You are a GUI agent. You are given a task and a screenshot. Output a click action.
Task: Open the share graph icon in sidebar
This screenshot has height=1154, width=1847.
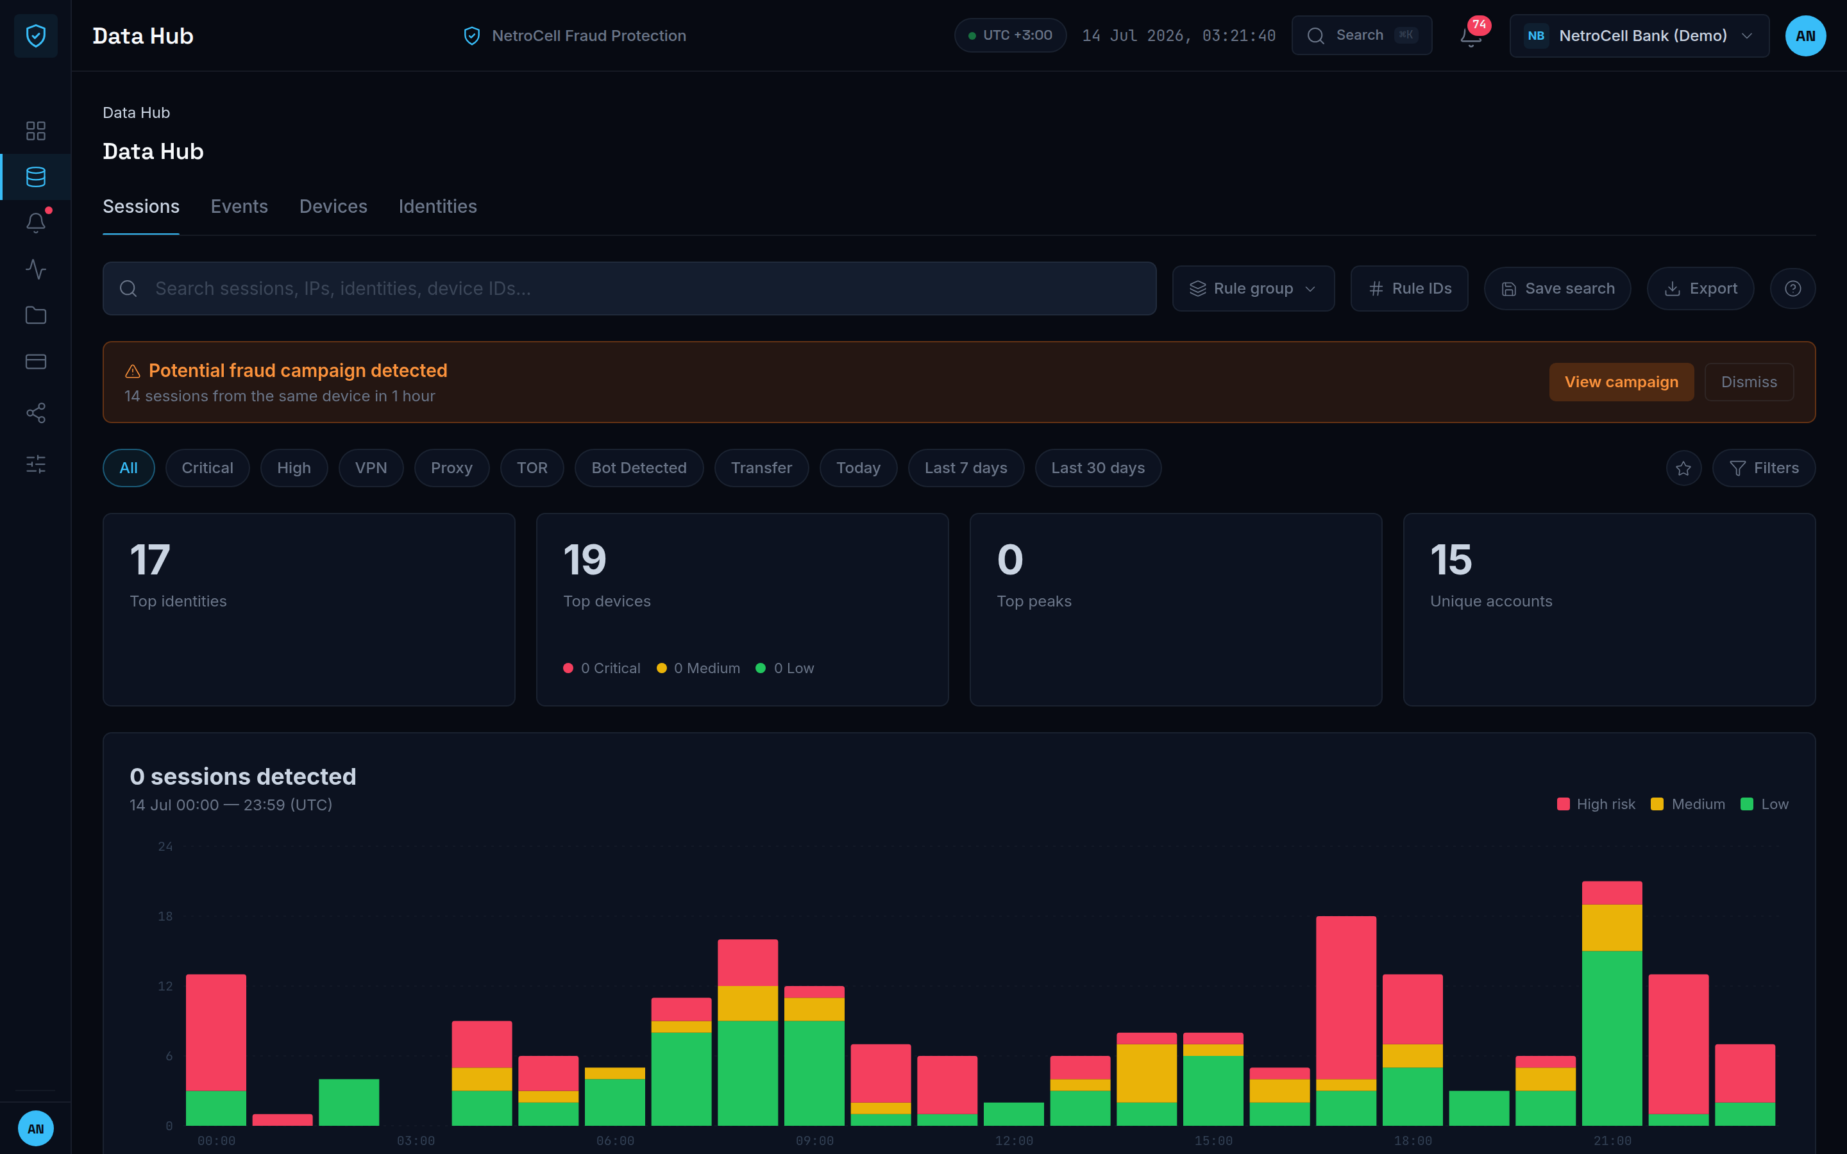click(x=36, y=413)
